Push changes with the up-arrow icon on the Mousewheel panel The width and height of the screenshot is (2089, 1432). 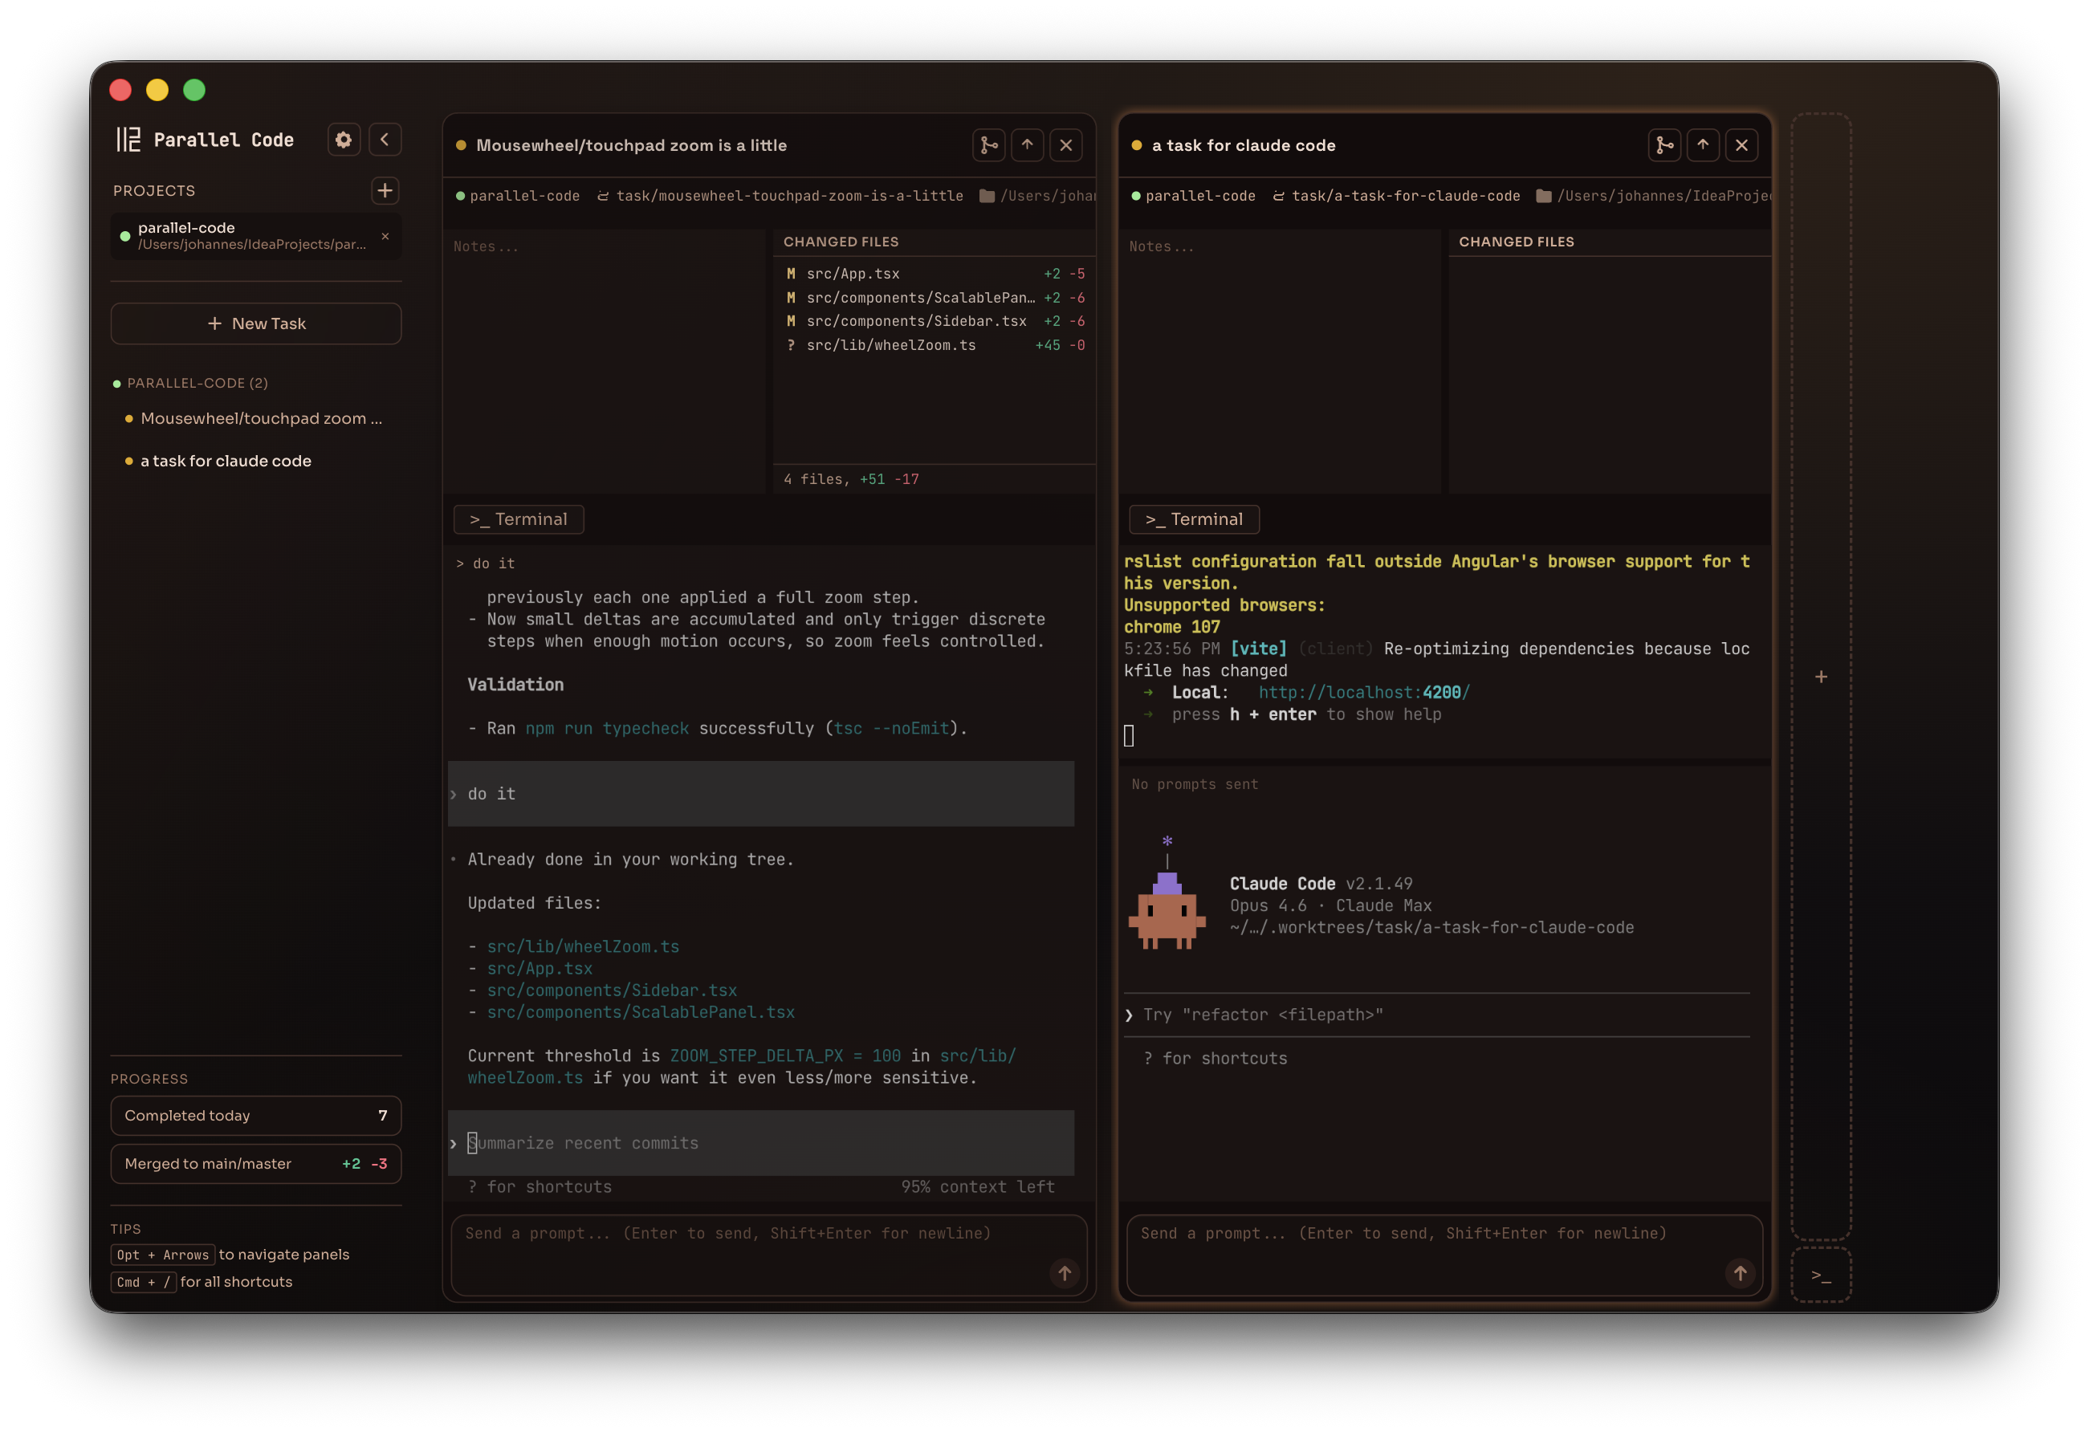coord(1028,144)
